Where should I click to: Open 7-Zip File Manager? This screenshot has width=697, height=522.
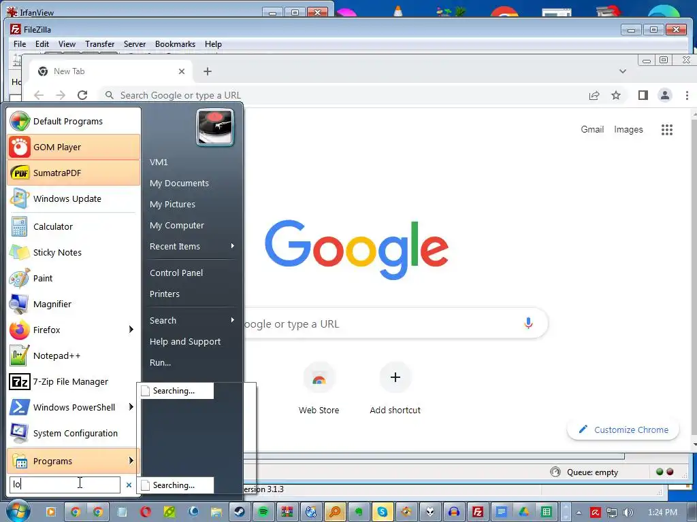(74, 381)
